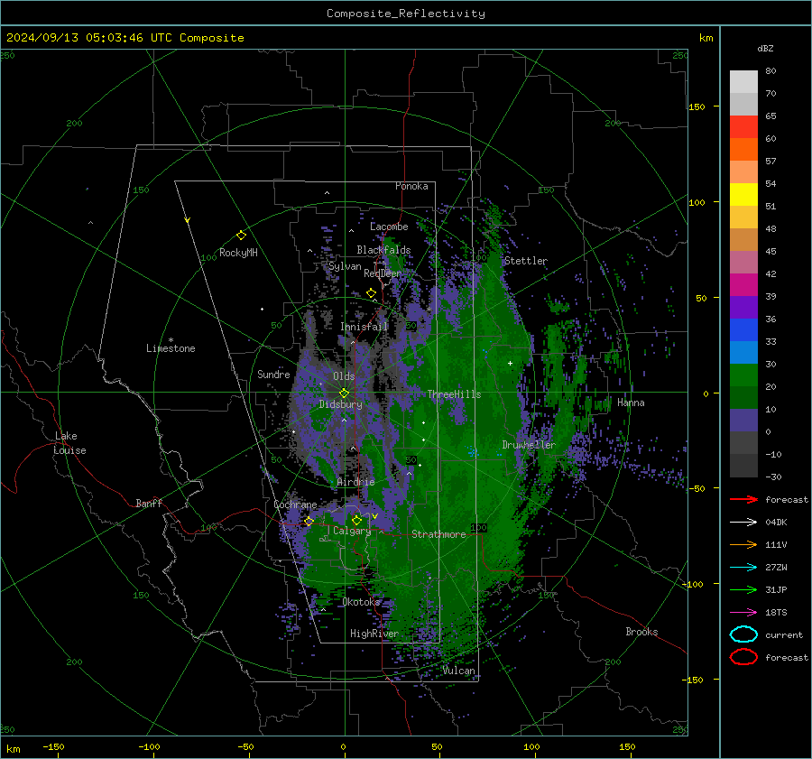Screen dimensions: 812x759
Task: Click the 0 tick on bottom axis
Action: [x=343, y=746]
